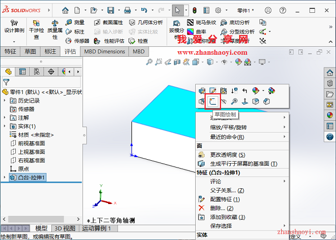Collapse the ribbon with the up chevron
Image resolution: width=336 pixels, height=240 pixels.
[331, 42]
